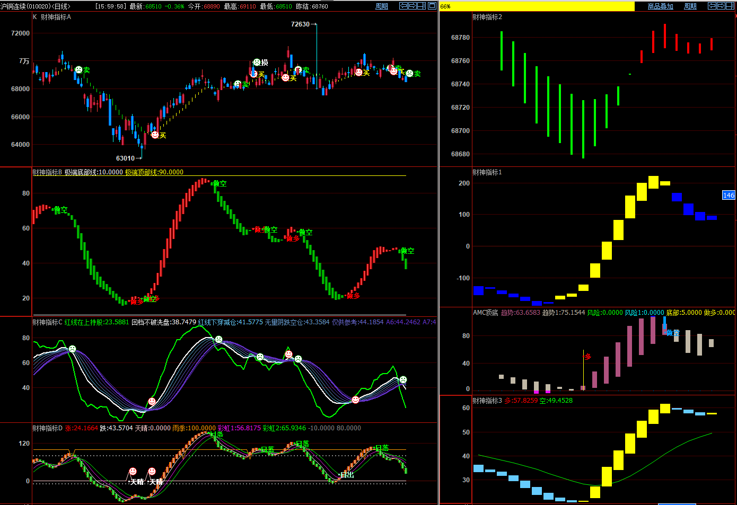Click the right chart's back arrow icon
Screen dimensions: 737x505
[x=712, y=6]
